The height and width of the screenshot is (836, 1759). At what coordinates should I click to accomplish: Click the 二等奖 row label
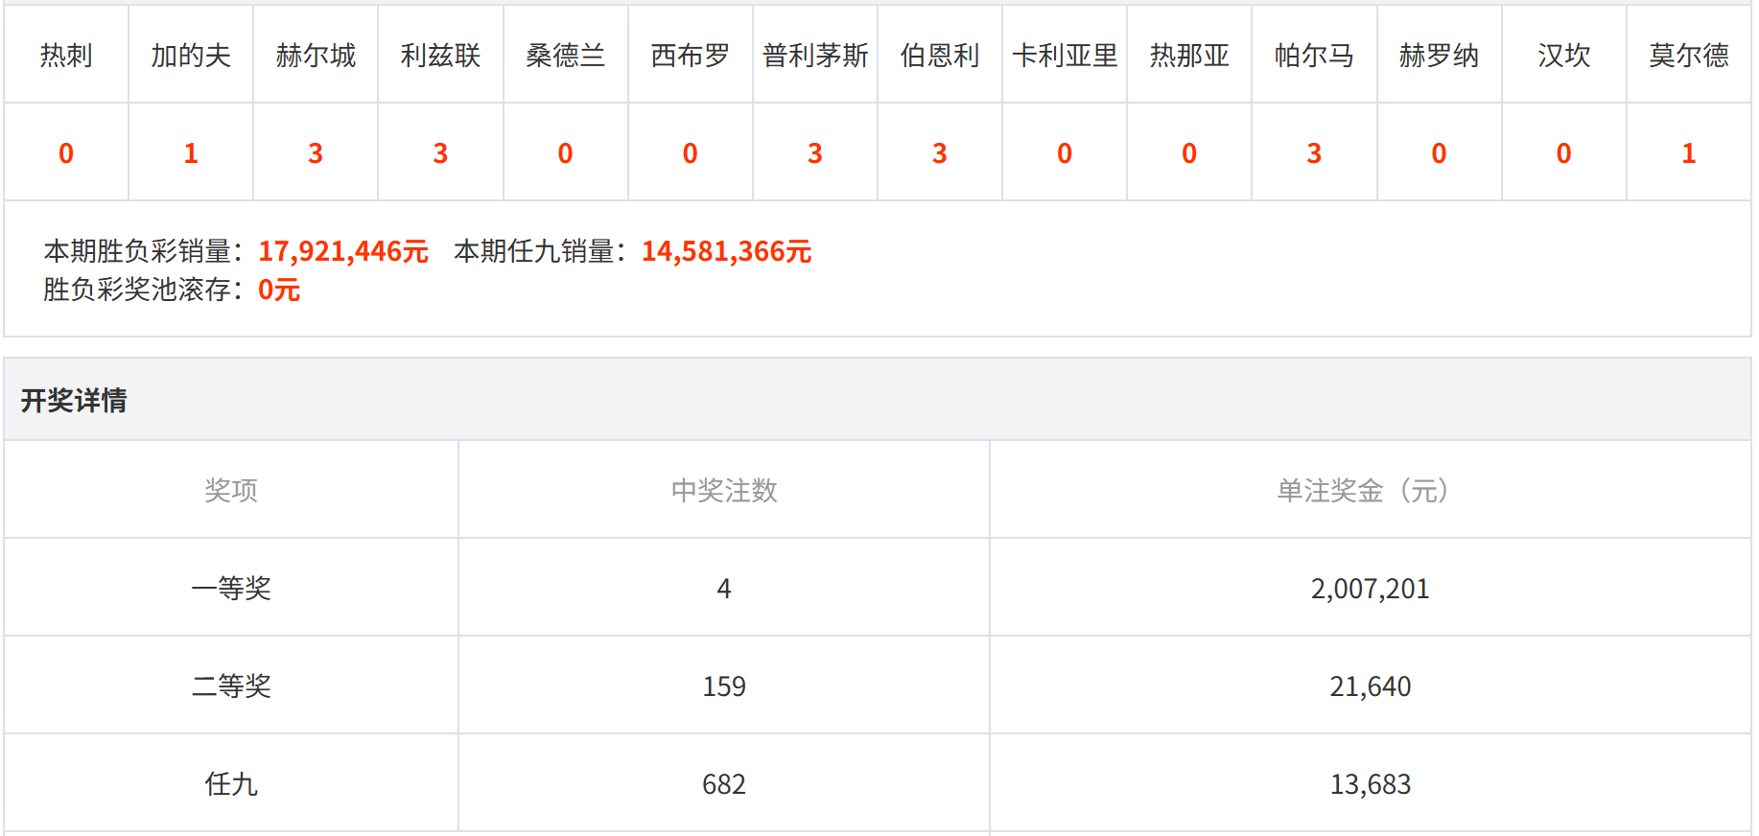(231, 686)
